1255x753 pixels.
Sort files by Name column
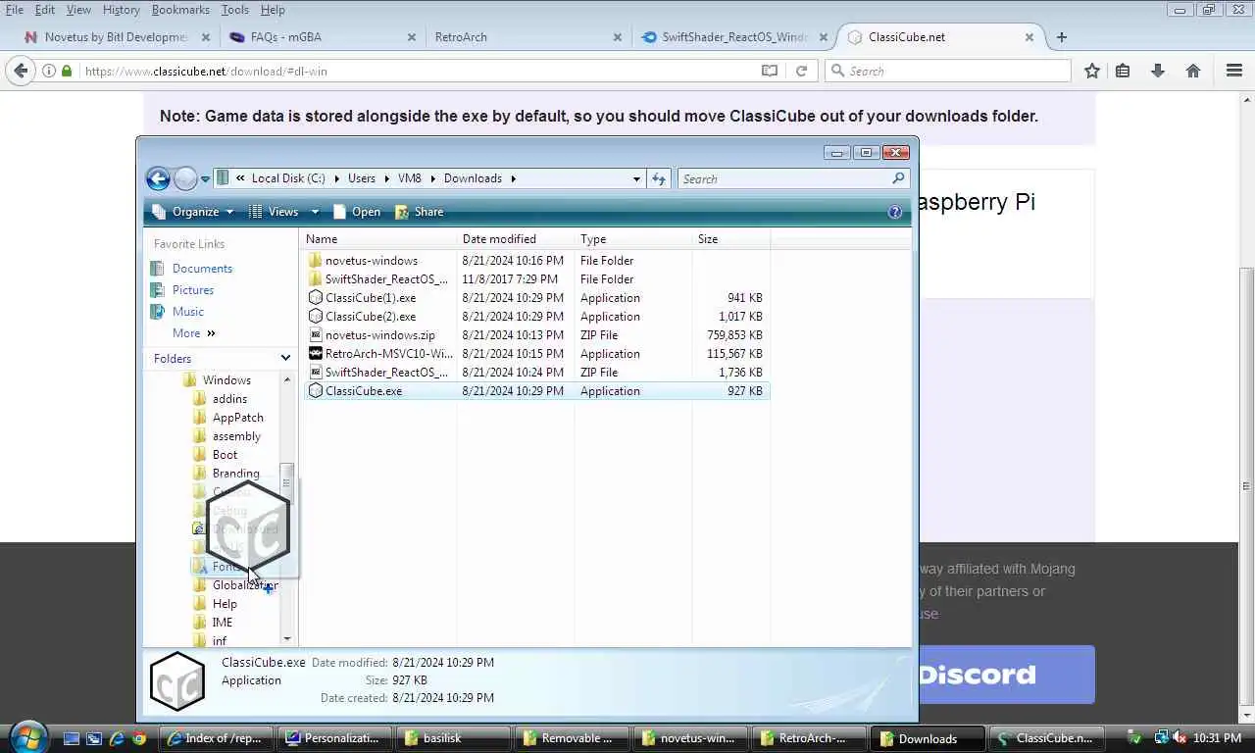coord(378,239)
